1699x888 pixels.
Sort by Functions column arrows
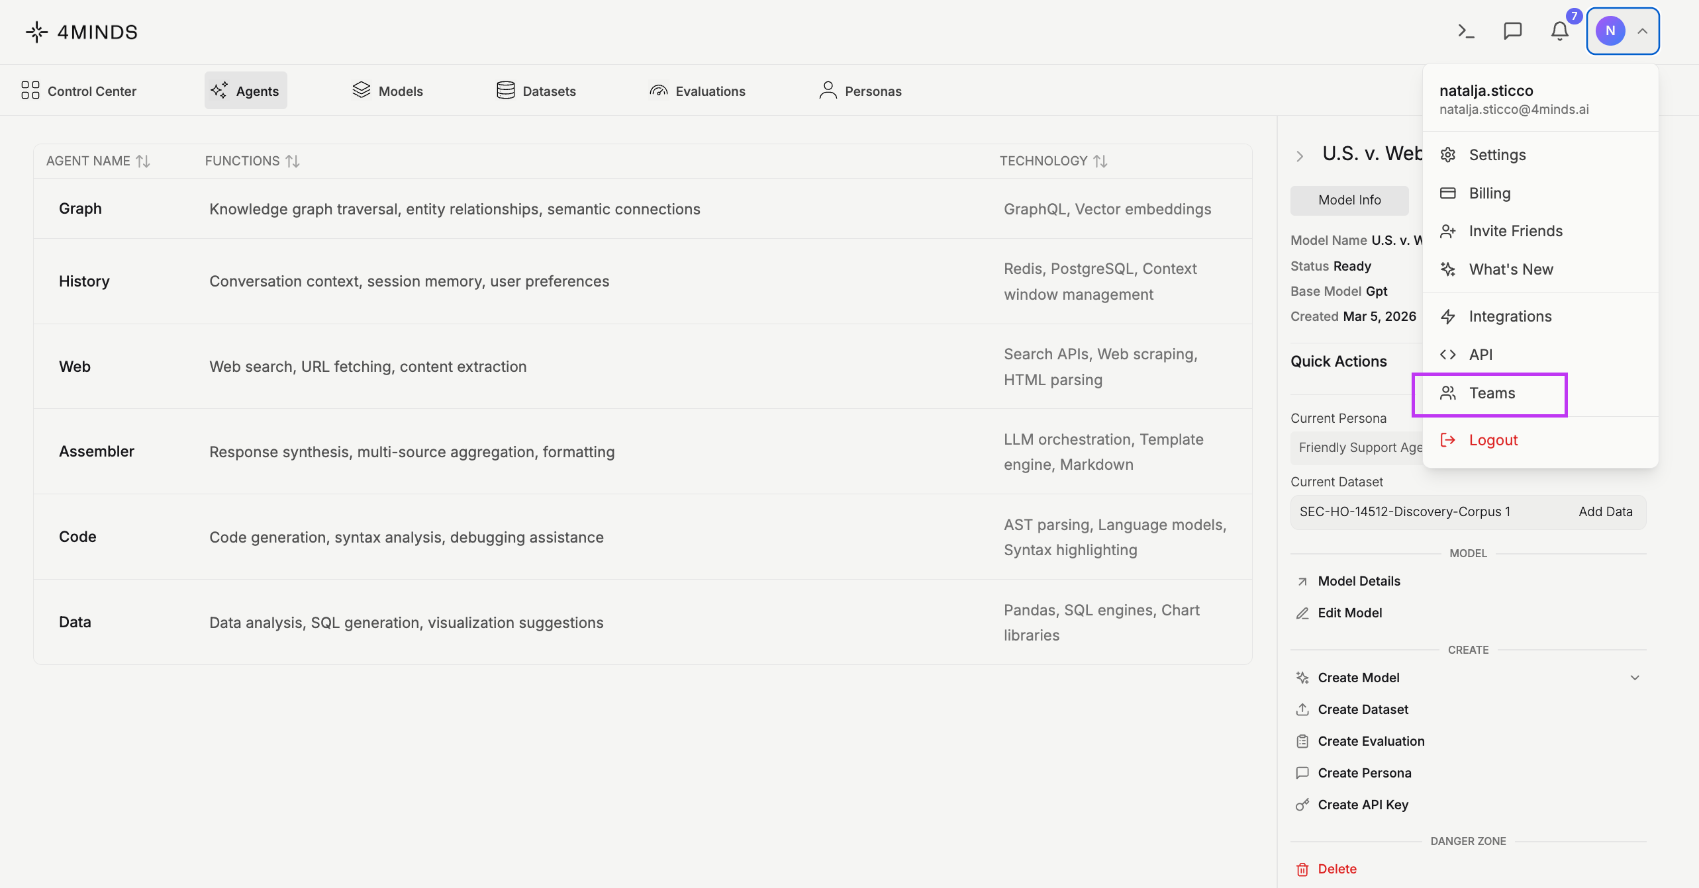pyautogui.click(x=293, y=161)
